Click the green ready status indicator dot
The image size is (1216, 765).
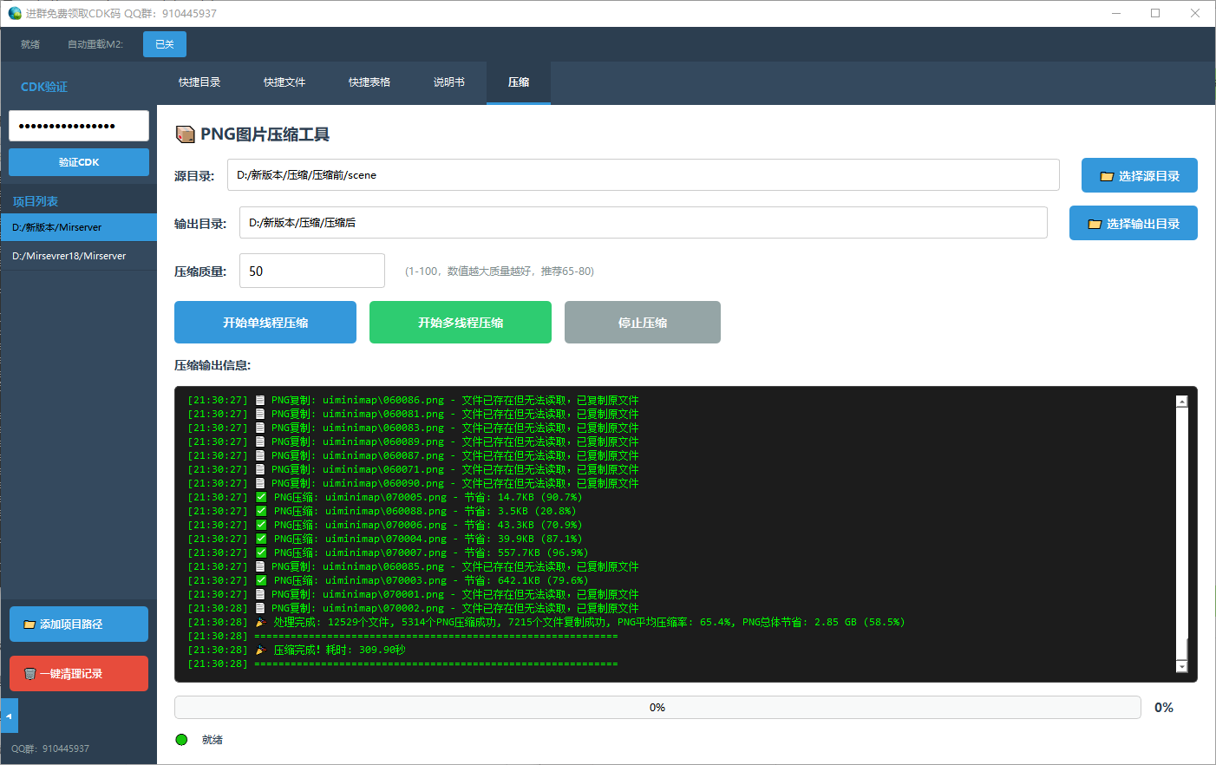(x=181, y=740)
